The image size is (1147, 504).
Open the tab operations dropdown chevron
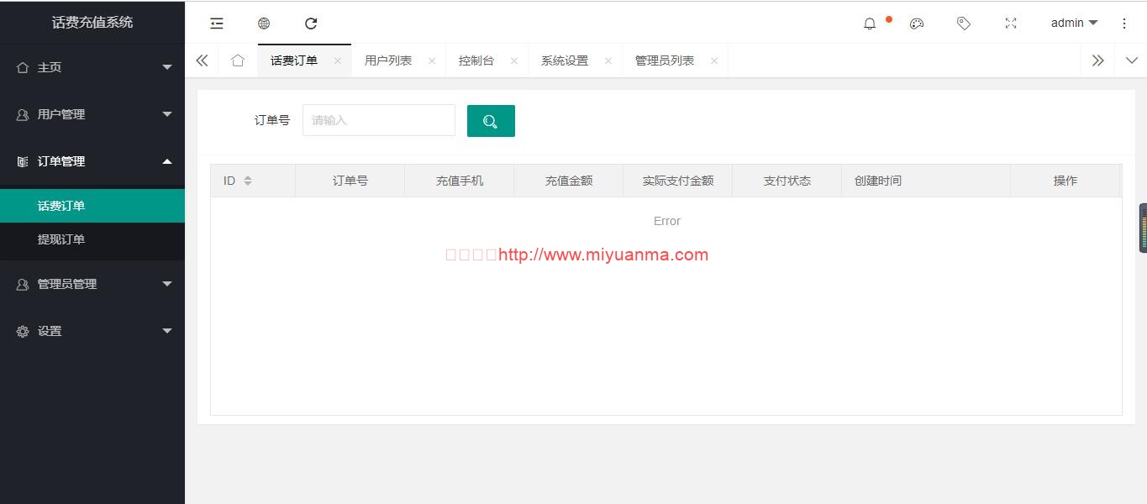pos(1131,60)
